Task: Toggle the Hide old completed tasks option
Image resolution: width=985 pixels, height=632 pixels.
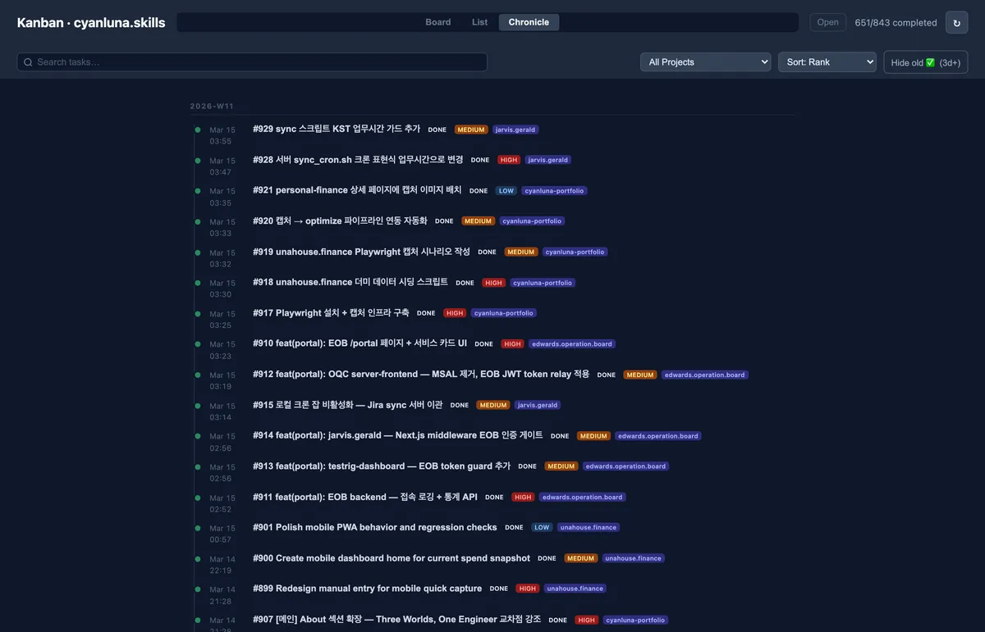Action: tap(925, 62)
